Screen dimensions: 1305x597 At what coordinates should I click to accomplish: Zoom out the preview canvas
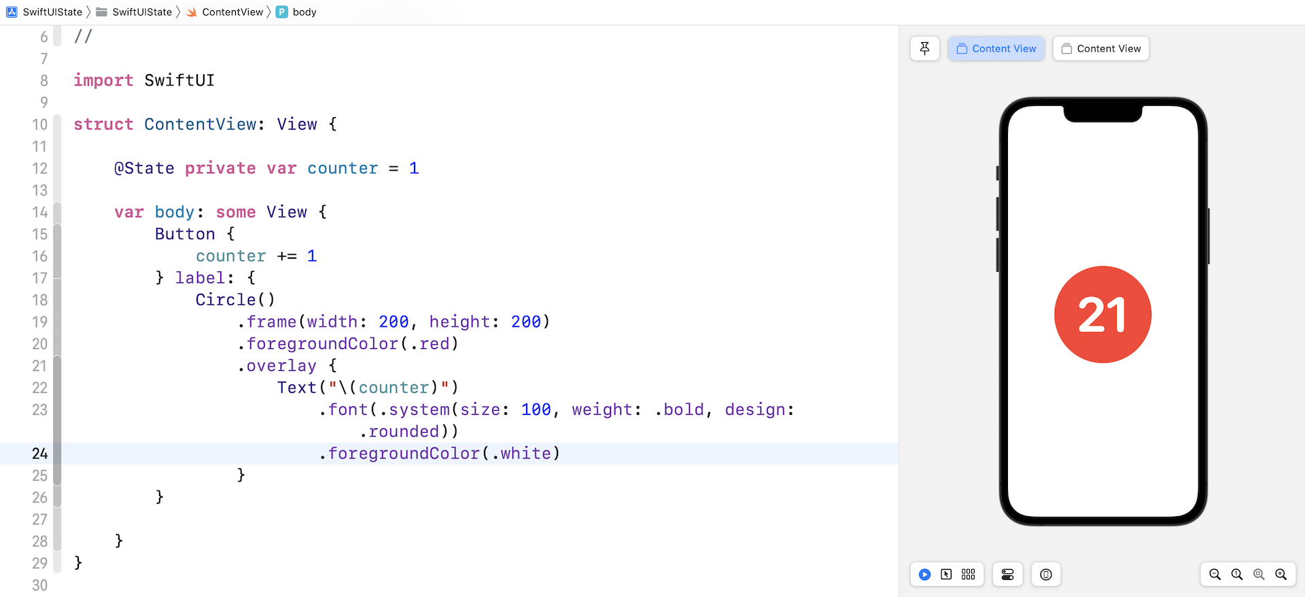click(x=1215, y=575)
